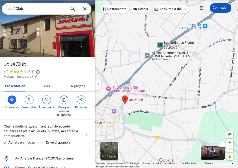
Task: Save place with Enregistrer icon
Action: pyautogui.click(x=29, y=100)
